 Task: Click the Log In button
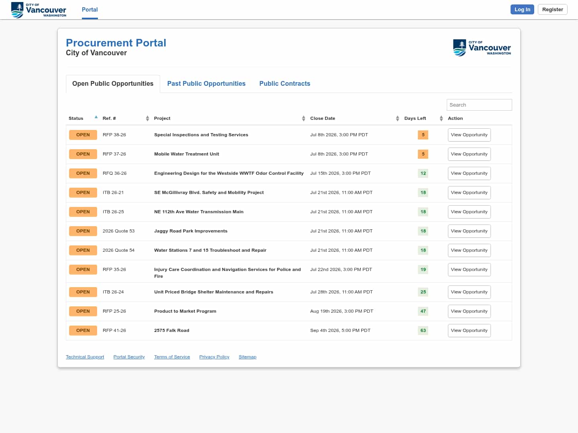coord(522,9)
